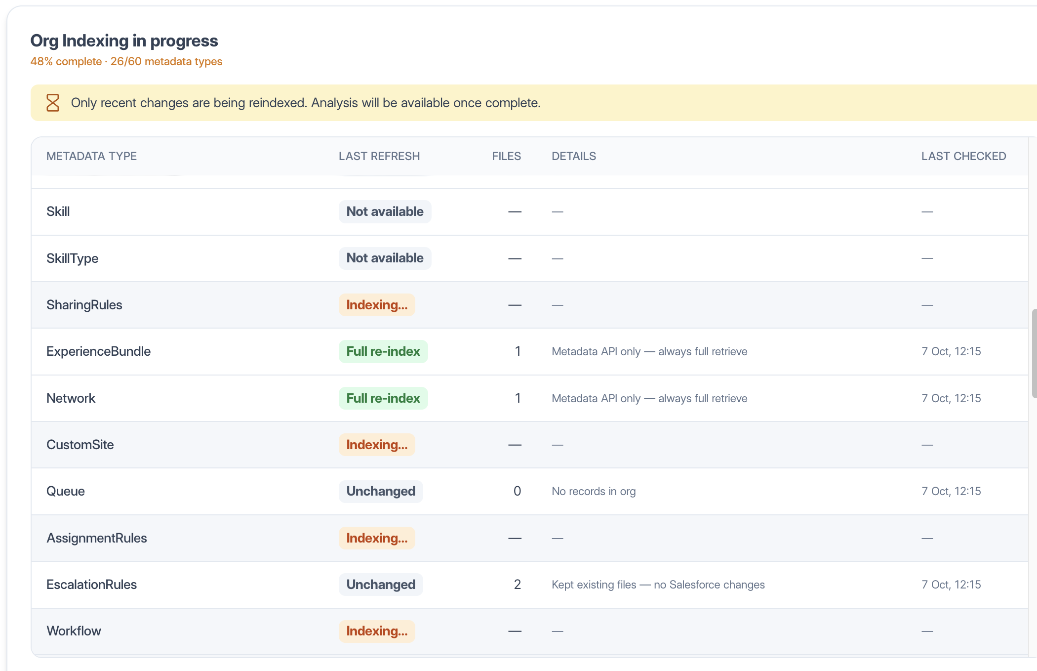Select the Network row name
Screen dimensions: 1037x671
pos(71,398)
